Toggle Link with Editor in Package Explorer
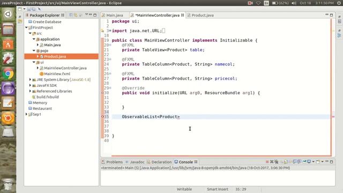The image size is (343, 193). click(x=76, y=15)
